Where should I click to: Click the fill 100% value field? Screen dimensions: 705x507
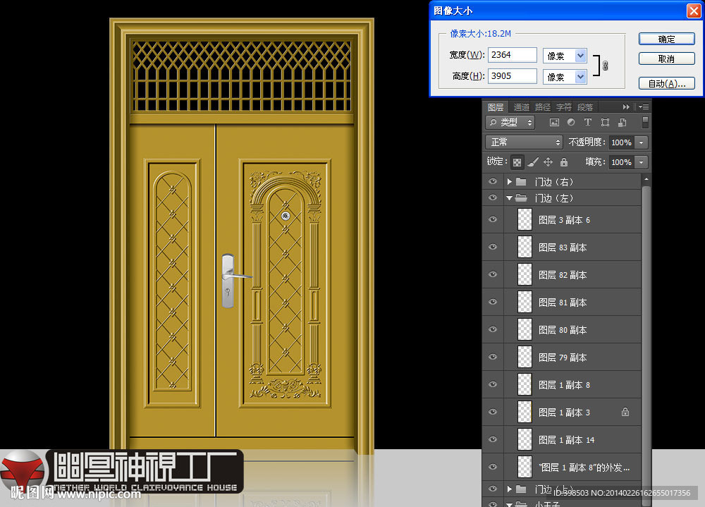tap(621, 162)
